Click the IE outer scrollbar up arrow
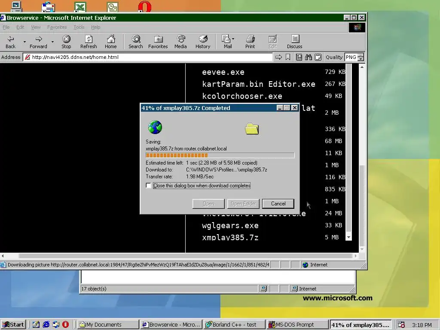This screenshot has height=330, width=440. click(362, 67)
